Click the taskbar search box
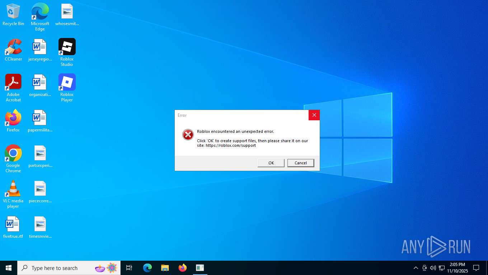Image resolution: width=488 pixels, height=275 pixels. [69, 268]
